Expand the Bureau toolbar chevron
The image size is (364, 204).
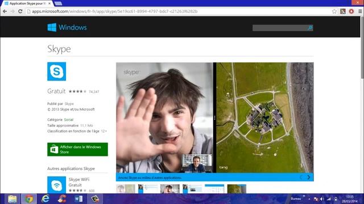click(x=304, y=196)
